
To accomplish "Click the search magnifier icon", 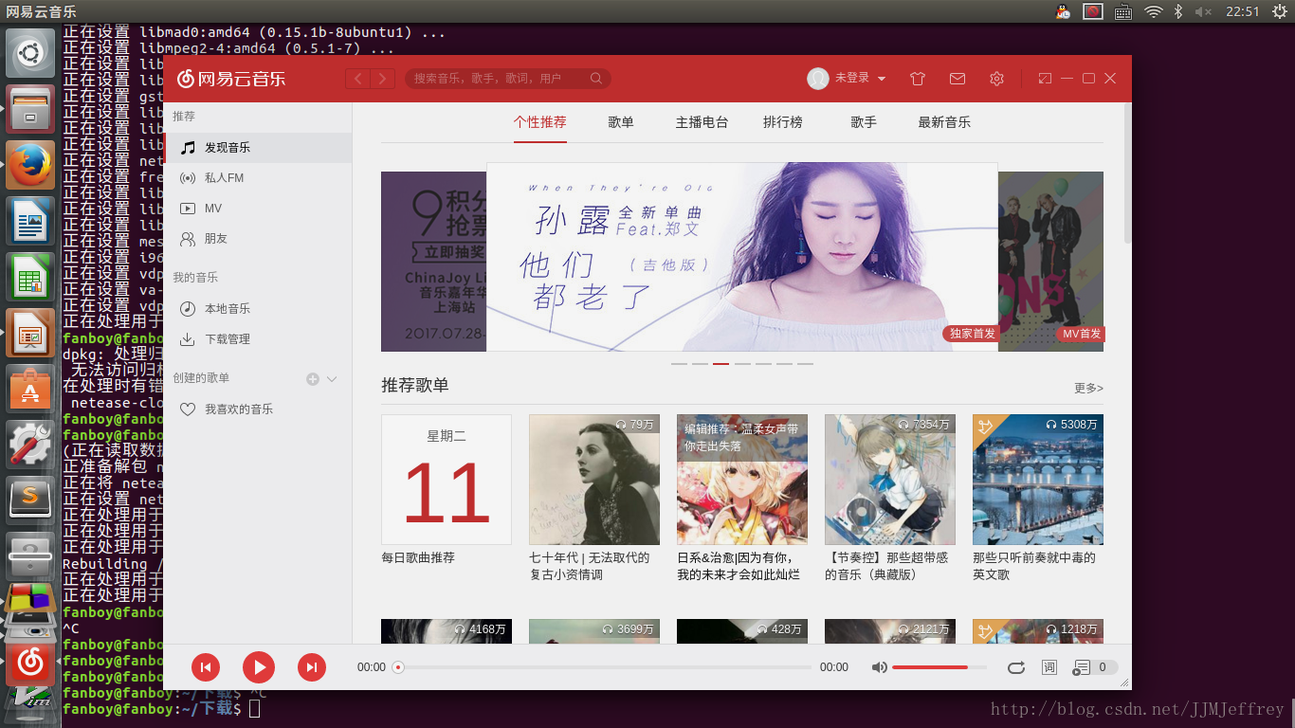I will pyautogui.click(x=596, y=79).
